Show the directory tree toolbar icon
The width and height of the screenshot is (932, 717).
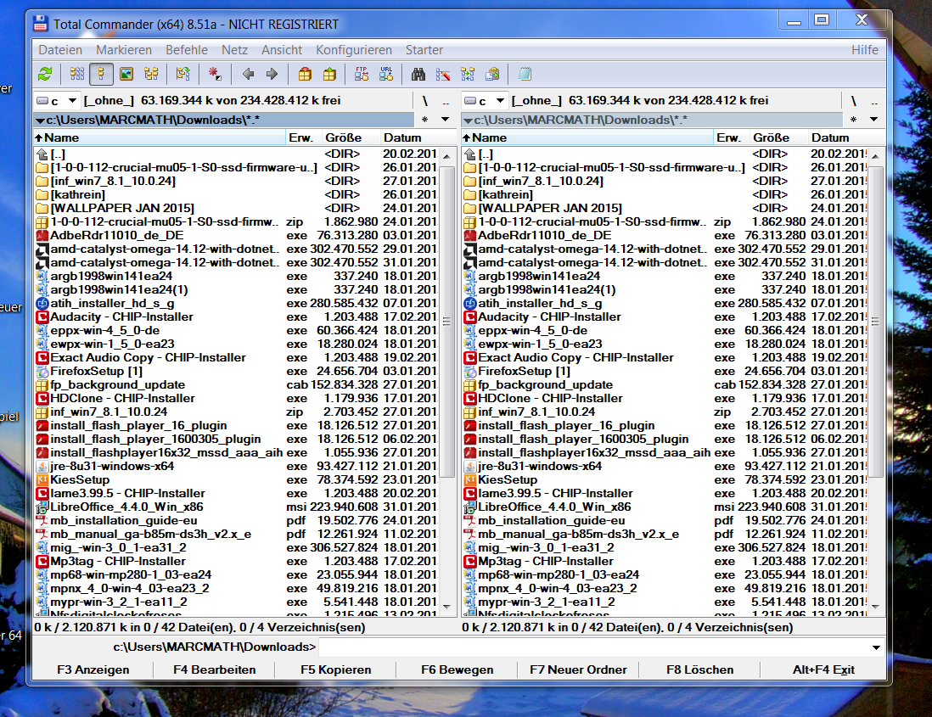click(151, 75)
